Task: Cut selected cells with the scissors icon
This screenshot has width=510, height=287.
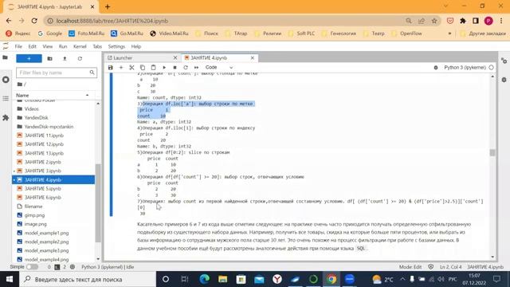Action: [x=131, y=67]
